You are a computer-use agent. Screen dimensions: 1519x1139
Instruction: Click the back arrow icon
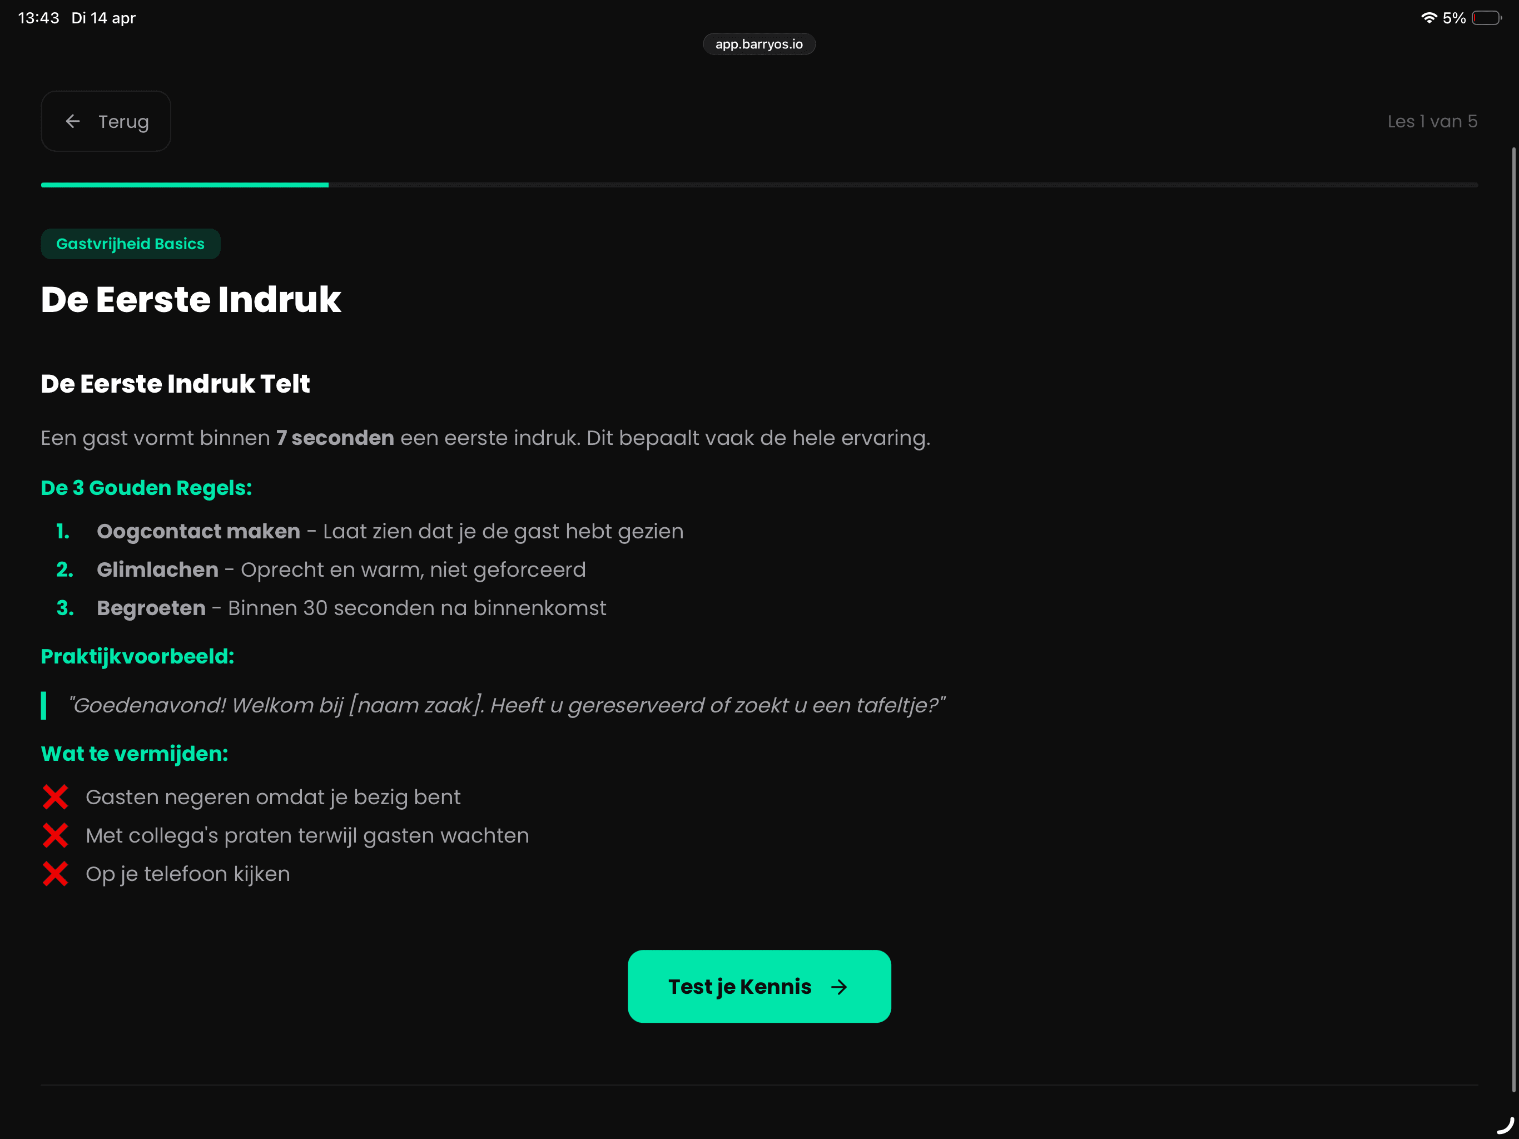coord(73,122)
